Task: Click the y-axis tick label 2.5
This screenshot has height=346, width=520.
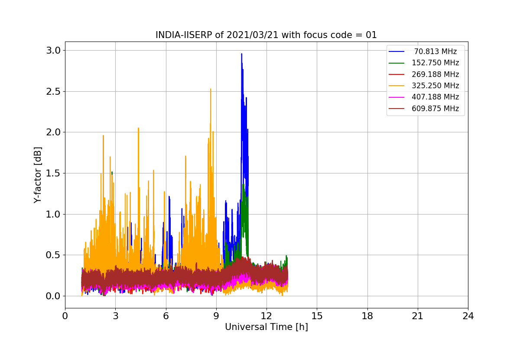Action: pos(54,91)
